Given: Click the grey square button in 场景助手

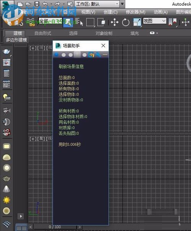Looking at the screenshot, I should [77, 55].
